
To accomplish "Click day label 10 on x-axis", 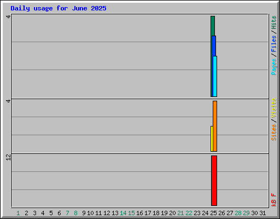I will [90, 213].
